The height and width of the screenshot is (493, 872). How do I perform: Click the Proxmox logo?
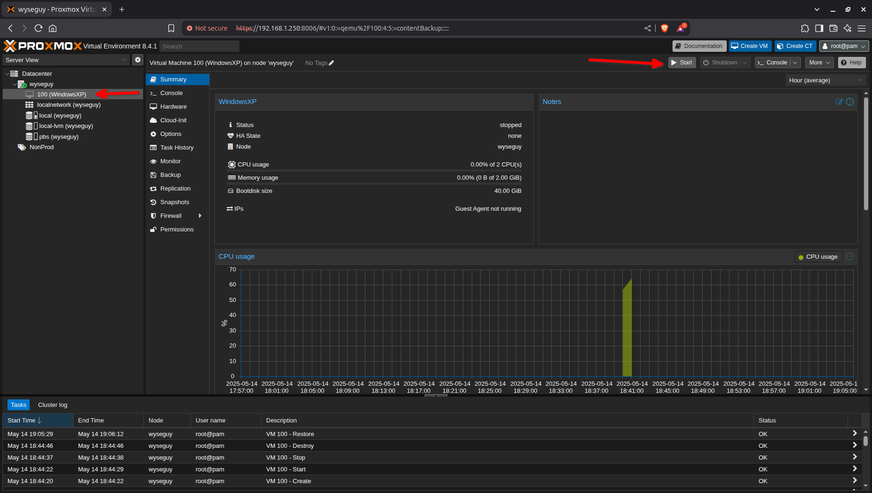pyautogui.click(x=43, y=46)
